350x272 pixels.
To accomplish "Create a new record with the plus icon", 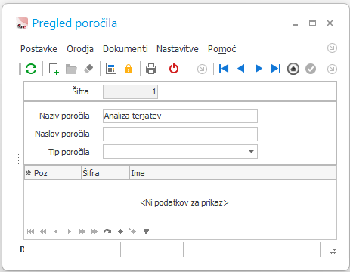I will [54, 69].
